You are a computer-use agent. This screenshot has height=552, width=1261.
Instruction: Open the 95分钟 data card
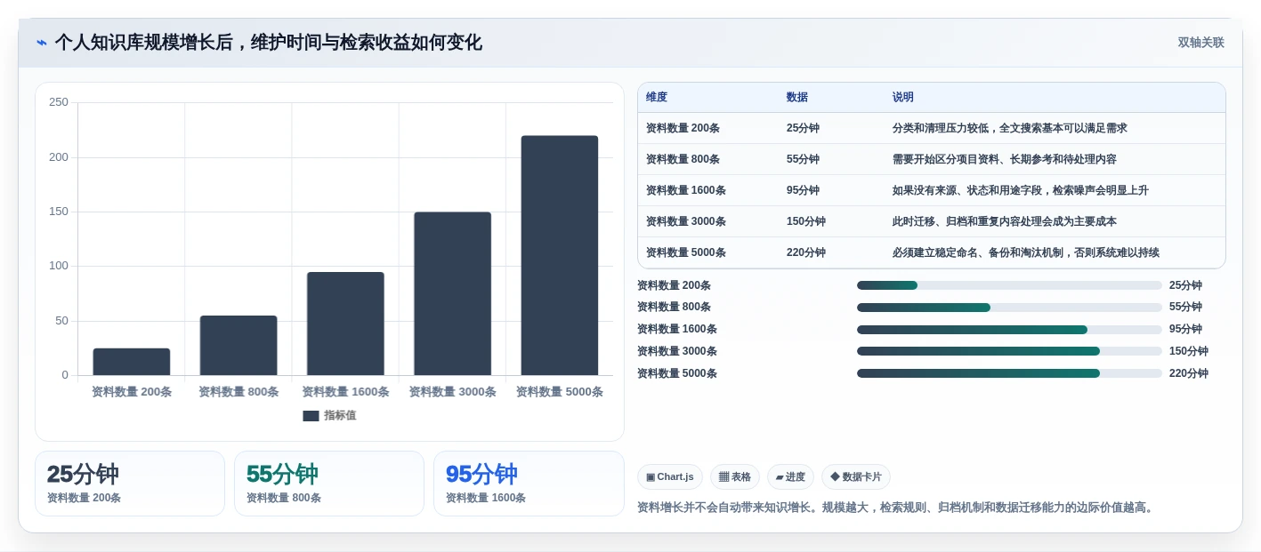529,484
